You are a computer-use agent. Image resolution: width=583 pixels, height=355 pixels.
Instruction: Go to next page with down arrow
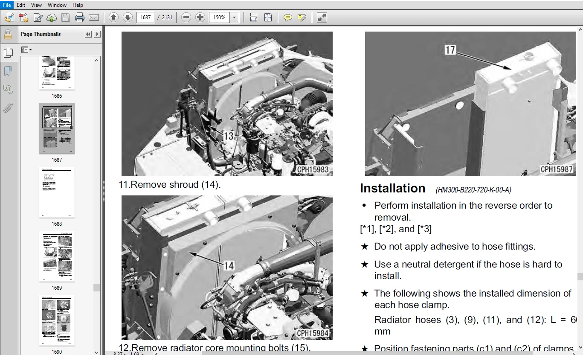(x=128, y=17)
